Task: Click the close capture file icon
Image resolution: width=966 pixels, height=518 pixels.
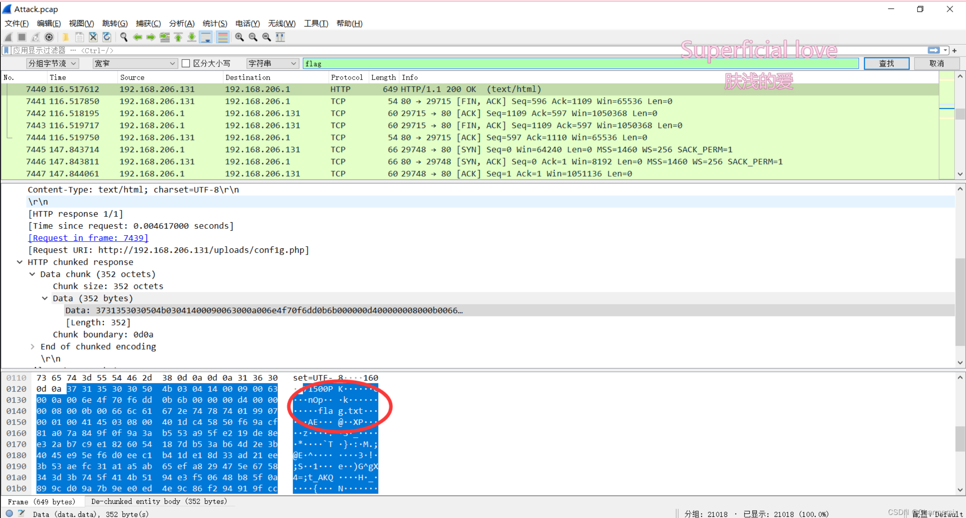Action: coord(93,37)
